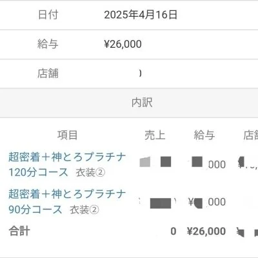Click the 衣装② label in 90分 row
Screen dimensions: 258x258
coord(84,210)
